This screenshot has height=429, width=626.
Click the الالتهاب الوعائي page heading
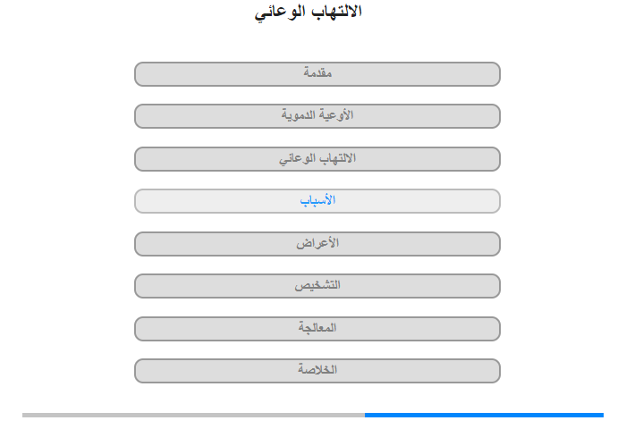(309, 12)
